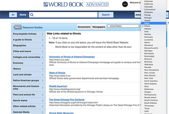Open Selected Media category
Image resolution: width=169 pixels, height=114 pixels.
28,112
